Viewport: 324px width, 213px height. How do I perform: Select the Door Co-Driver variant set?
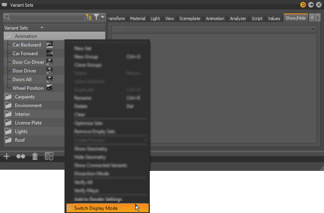coord(28,62)
